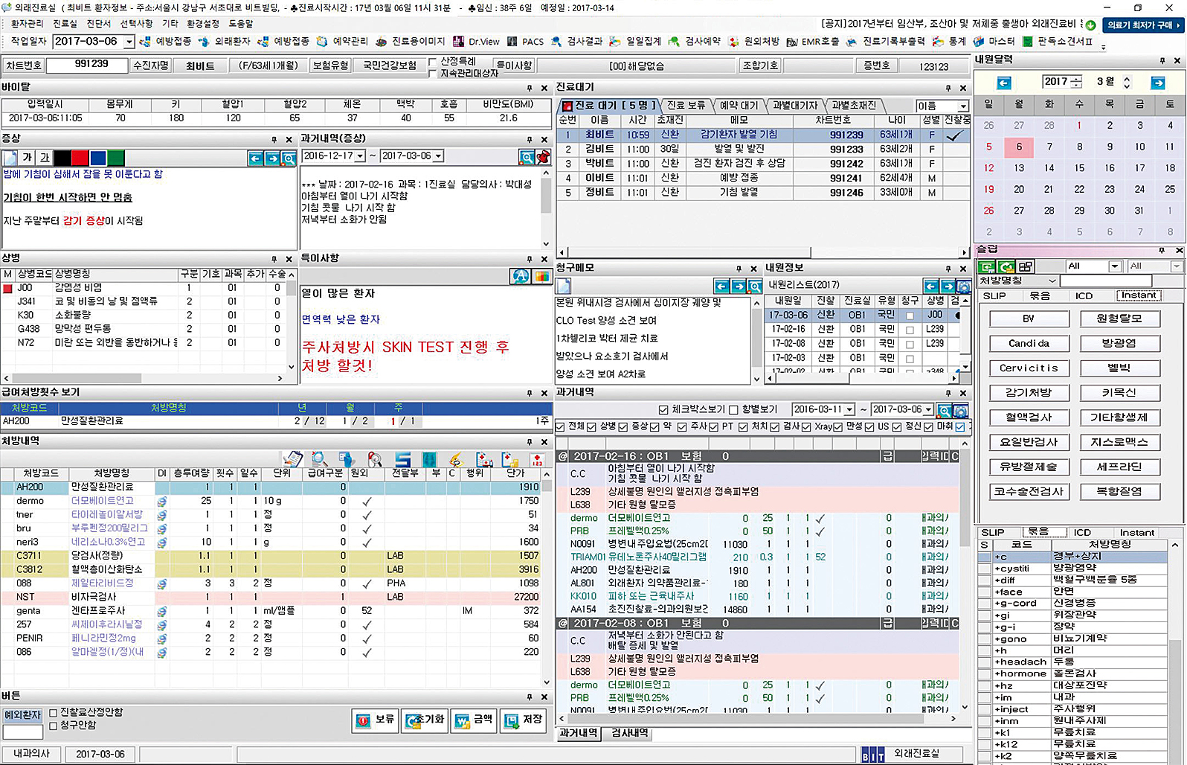
Task: Click the color palette icon in 특이사항 panel
Action: (541, 276)
